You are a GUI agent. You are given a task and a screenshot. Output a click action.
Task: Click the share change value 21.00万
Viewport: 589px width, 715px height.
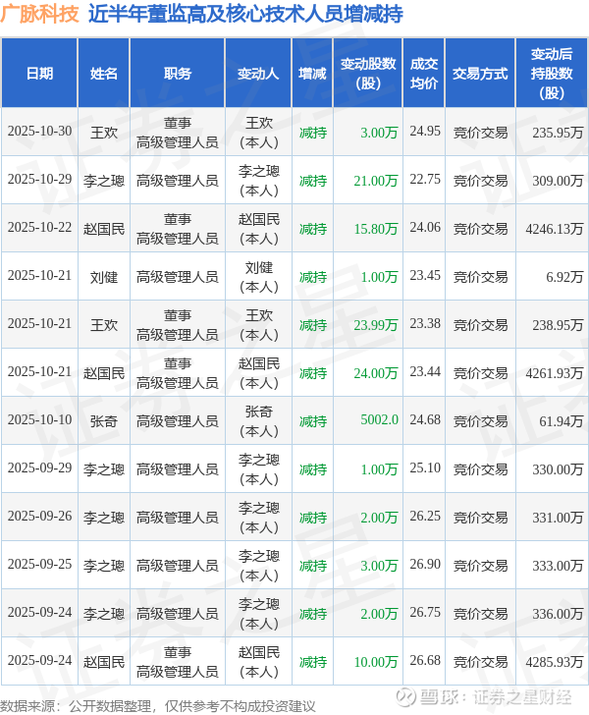(x=376, y=181)
